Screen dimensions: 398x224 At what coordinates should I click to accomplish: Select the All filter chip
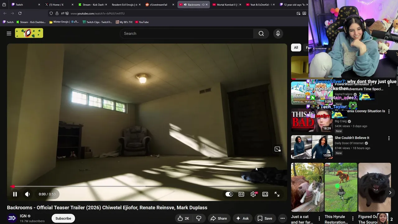(x=296, y=48)
